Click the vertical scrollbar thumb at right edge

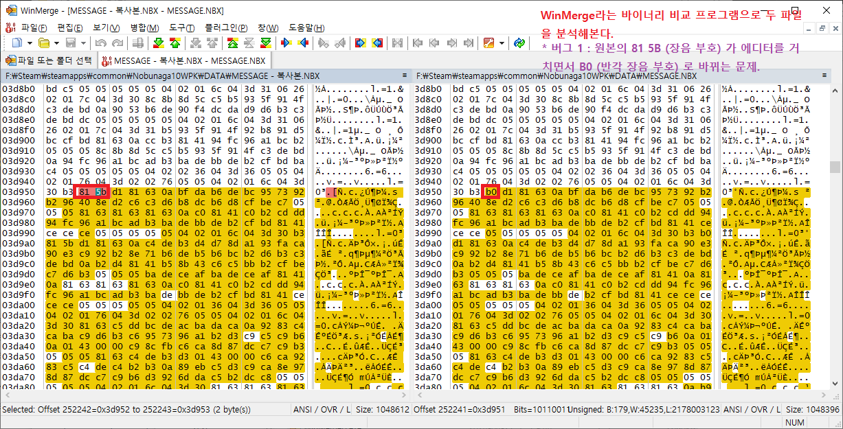tap(835, 167)
